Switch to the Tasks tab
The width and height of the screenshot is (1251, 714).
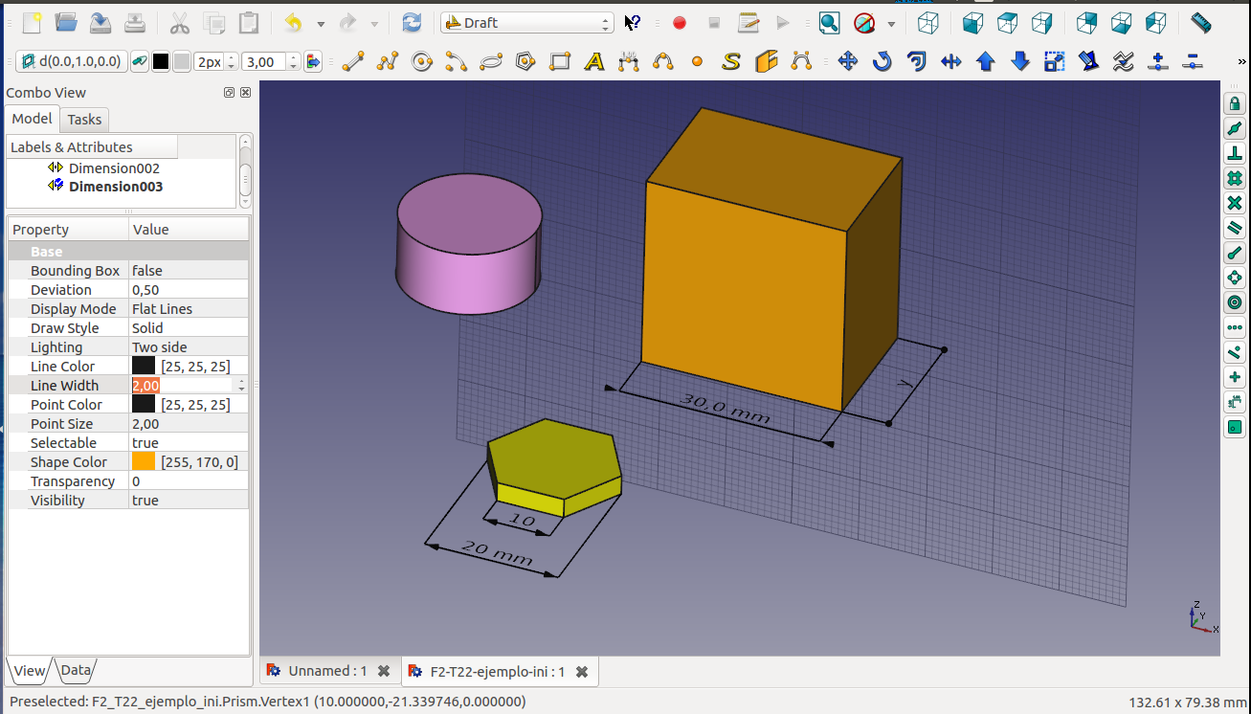coord(84,120)
